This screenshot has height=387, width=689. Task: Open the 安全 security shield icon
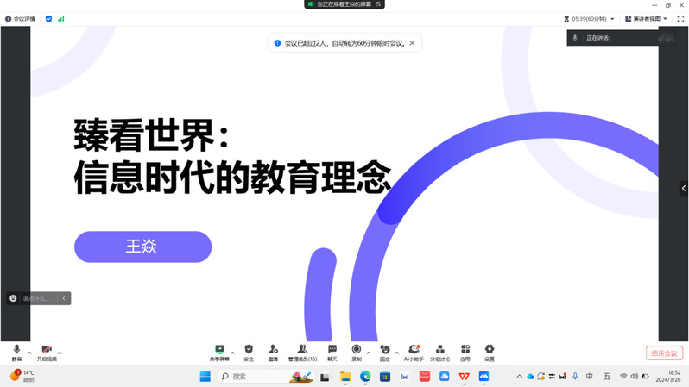pyautogui.click(x=249, y=352)
